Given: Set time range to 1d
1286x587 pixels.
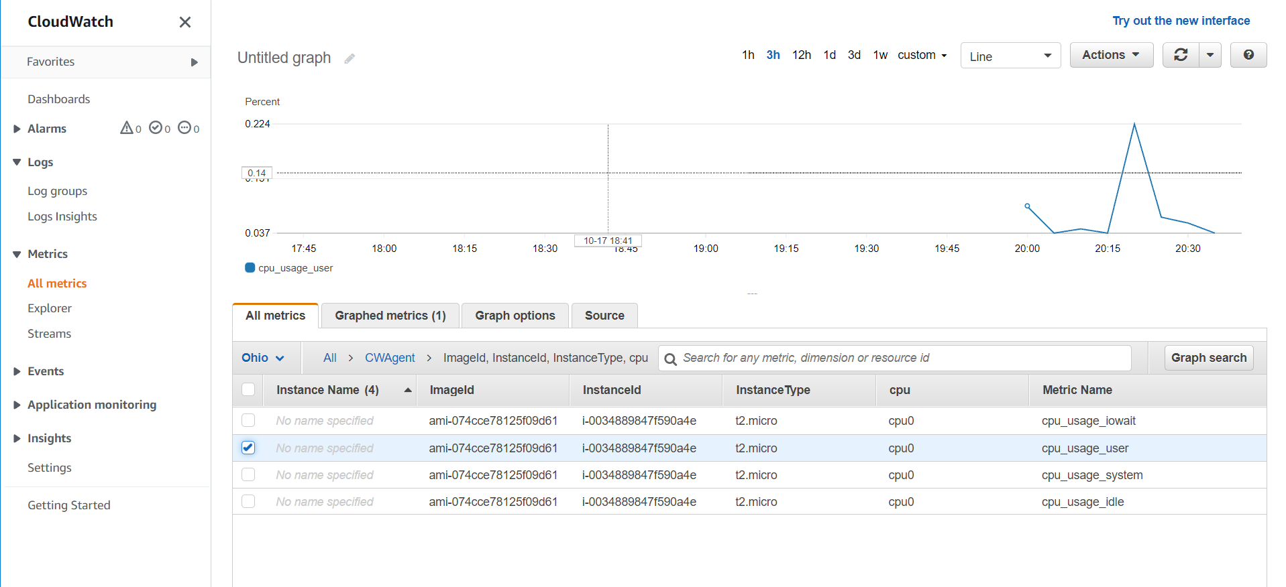Looking at the screenshot, I should pos(830,55).
